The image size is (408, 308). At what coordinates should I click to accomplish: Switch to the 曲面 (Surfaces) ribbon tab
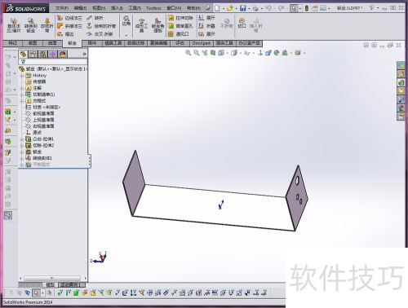point(52,43)
